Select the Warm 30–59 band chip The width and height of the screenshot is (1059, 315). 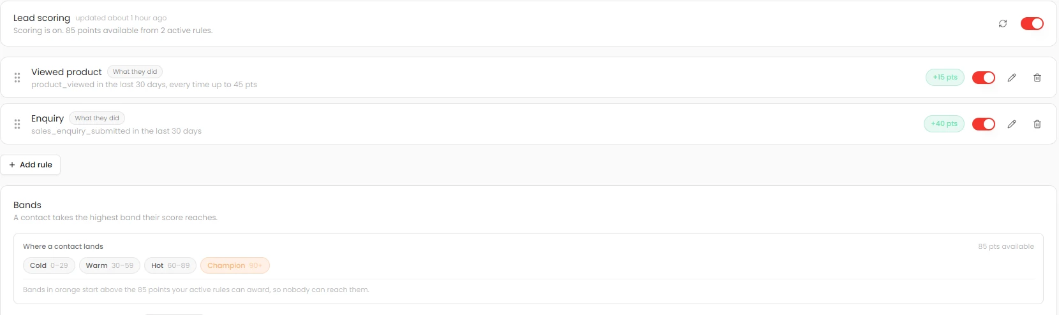pos(110,265)
